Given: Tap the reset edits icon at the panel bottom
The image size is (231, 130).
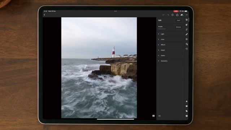Looking at the screenshot, I should pyautogui.click(x=160, y=116).
